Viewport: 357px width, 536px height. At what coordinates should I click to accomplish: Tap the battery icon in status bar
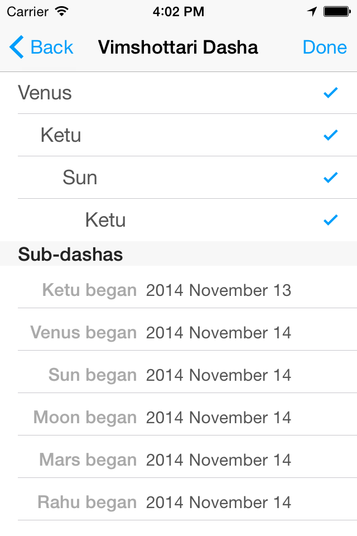[337, 11]
